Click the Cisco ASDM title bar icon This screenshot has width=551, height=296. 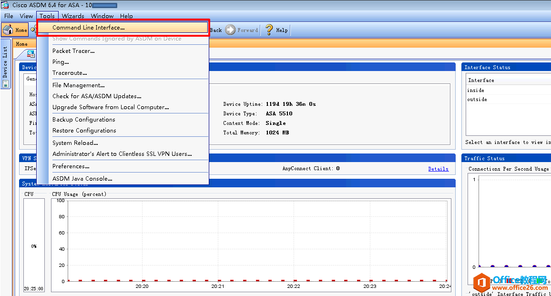tap(5, 5)
